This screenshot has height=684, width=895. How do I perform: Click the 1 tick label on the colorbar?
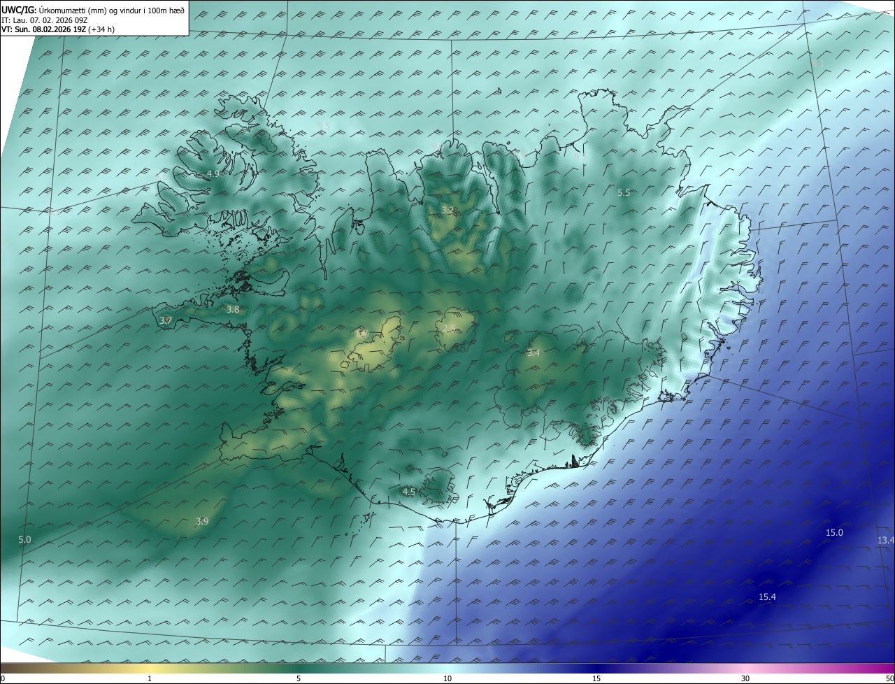click(x=150, y=678)
